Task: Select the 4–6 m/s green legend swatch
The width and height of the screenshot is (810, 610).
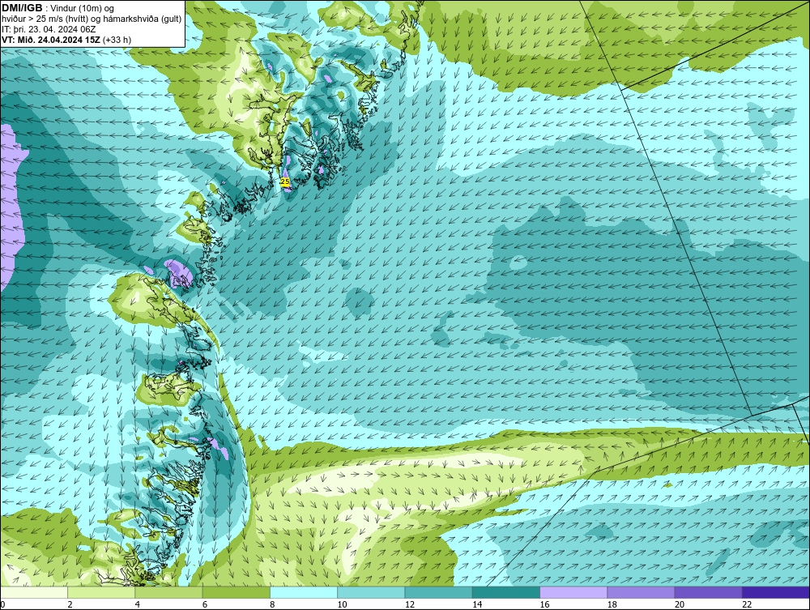Action: [168, 592]
